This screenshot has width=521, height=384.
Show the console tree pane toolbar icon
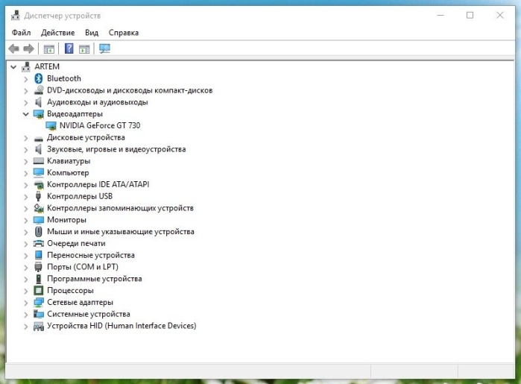pyautogui.click(x=49, y=49)
